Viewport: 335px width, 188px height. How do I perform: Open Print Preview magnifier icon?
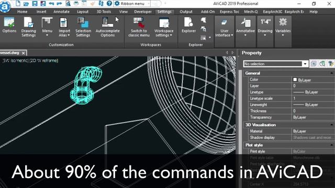(x=68, y=4)
